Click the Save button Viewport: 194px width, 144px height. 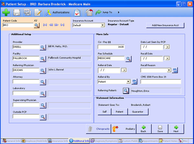point(160,129)
